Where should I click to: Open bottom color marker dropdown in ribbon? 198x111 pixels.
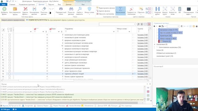(152, 12)
